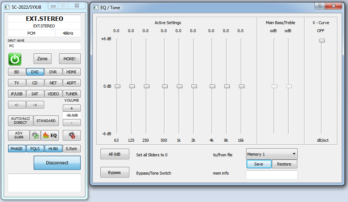Select next input with right arrow
The width and height of the screenshot is (348, 202).
pos(35,105)
